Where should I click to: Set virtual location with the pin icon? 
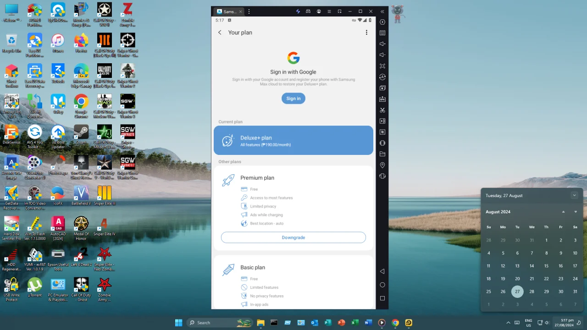(382, 165)
